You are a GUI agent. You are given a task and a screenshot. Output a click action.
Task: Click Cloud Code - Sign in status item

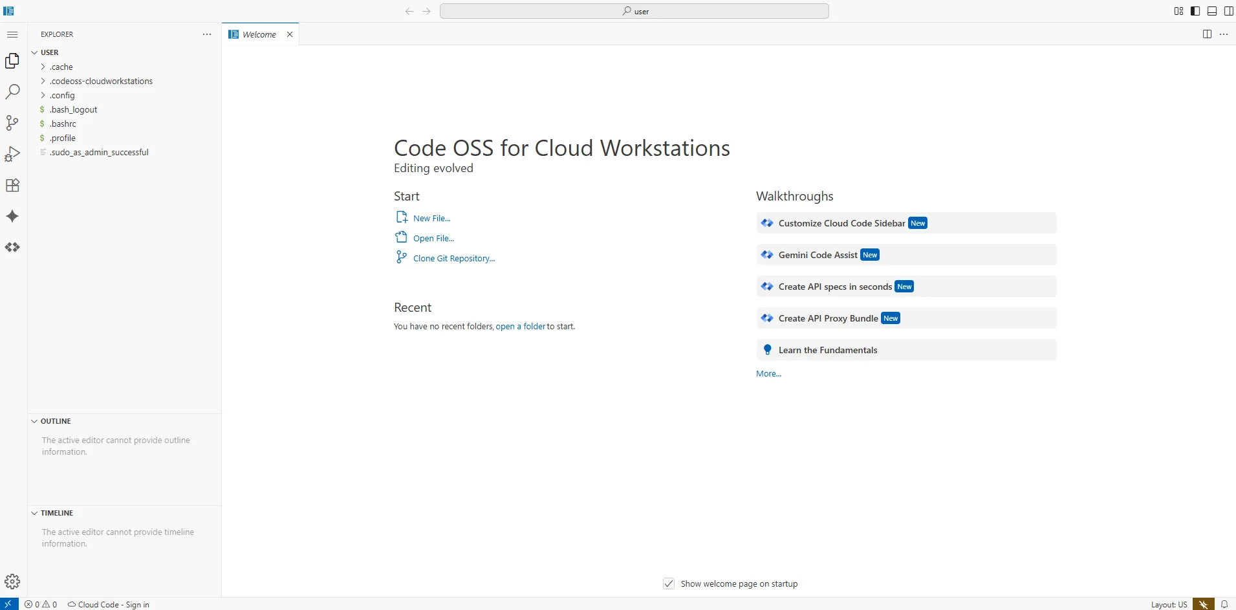(109, 604)
